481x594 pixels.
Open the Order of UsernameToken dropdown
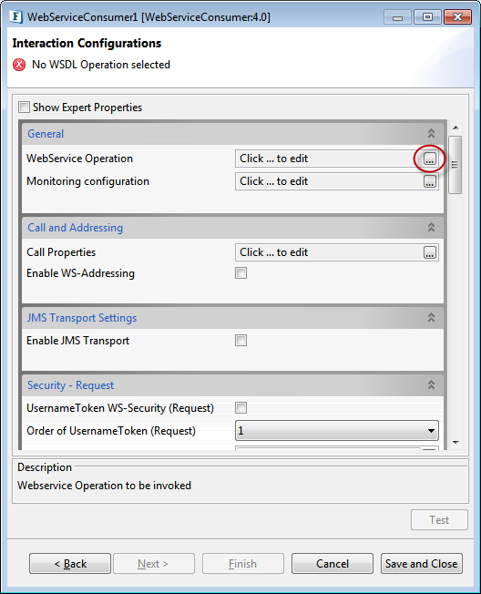coord(337,430)
